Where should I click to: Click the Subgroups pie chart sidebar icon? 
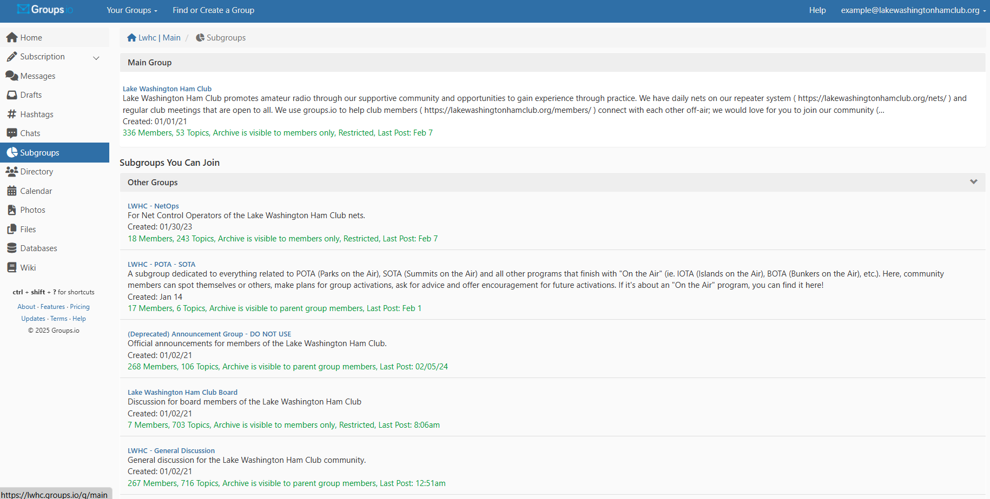(x=12, y=153)
